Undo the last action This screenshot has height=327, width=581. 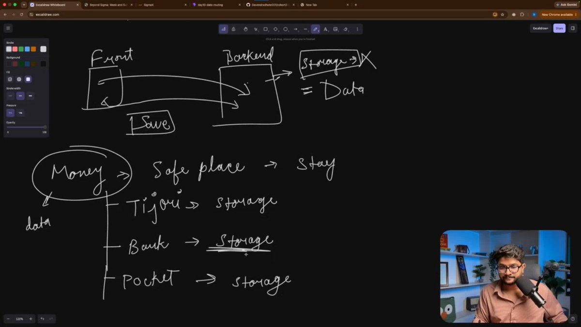(42, 319)
